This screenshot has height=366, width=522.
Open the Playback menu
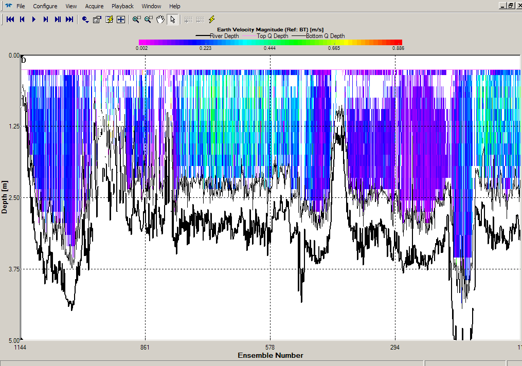pyautogui.click(x=122, y=6)
